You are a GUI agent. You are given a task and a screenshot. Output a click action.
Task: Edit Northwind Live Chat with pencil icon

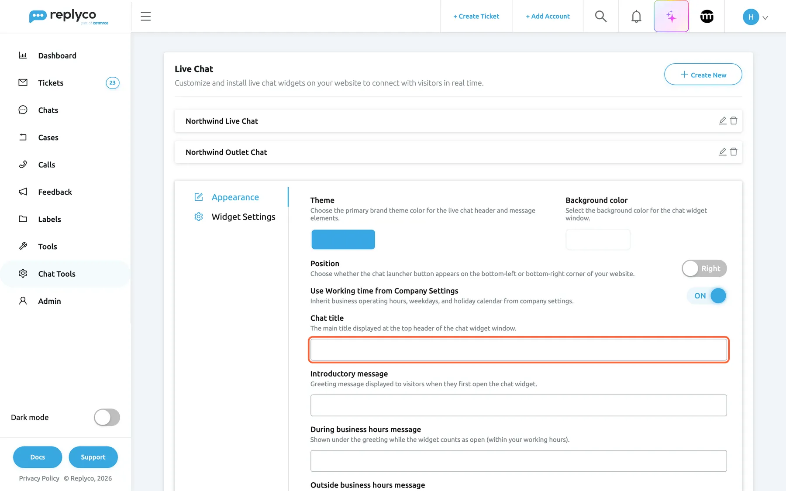pos(723,120)
